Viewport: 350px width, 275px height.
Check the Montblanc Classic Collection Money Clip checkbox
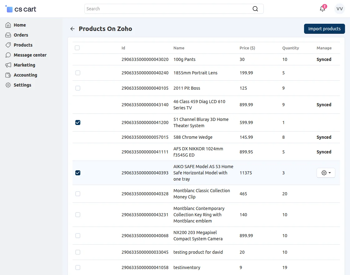pos(77,194)
